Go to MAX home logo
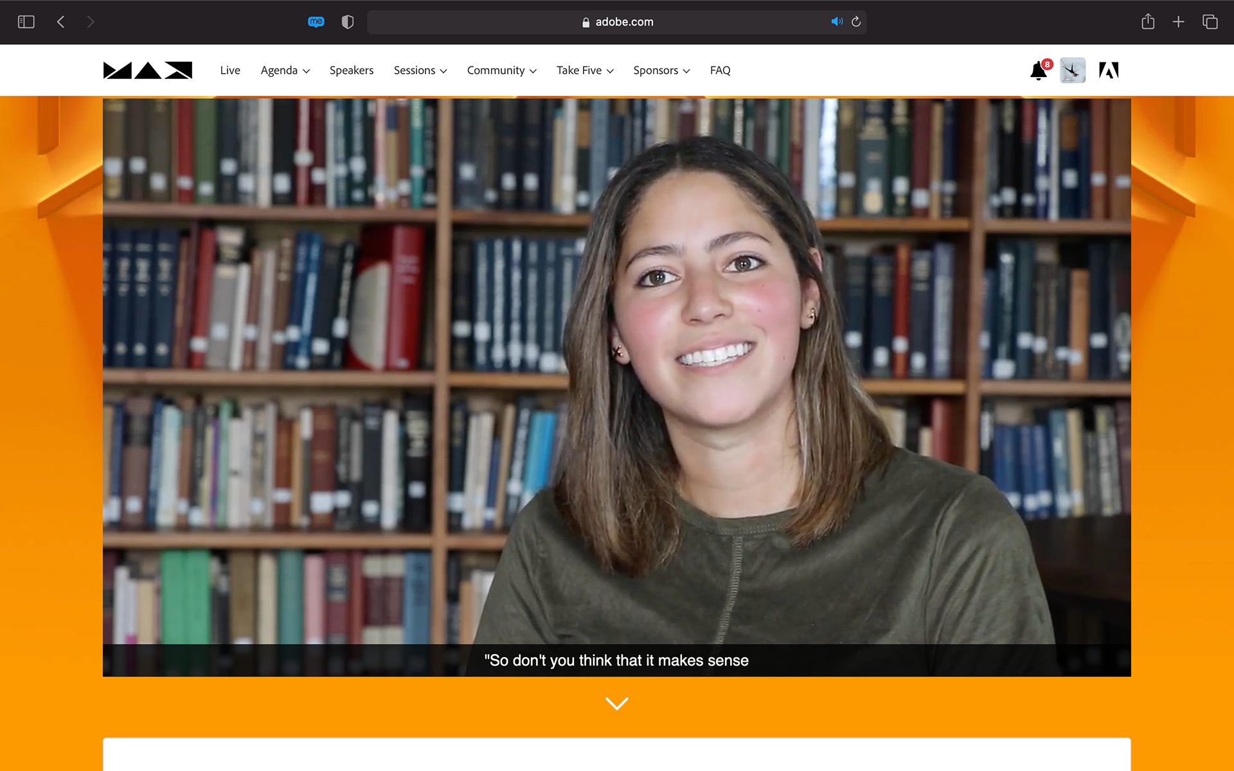Image resolution: width=1234 pixels, height=771 pixels. (x=148, y=71)
